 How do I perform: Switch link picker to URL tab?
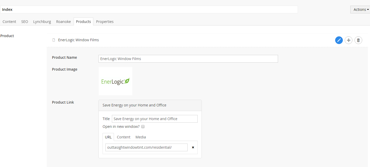click(108, 137)
